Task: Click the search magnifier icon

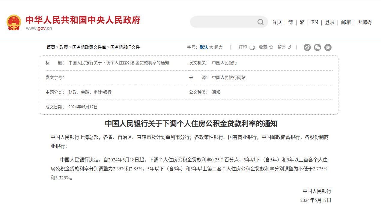Action: pyautogui.click(x=260, y=22)
